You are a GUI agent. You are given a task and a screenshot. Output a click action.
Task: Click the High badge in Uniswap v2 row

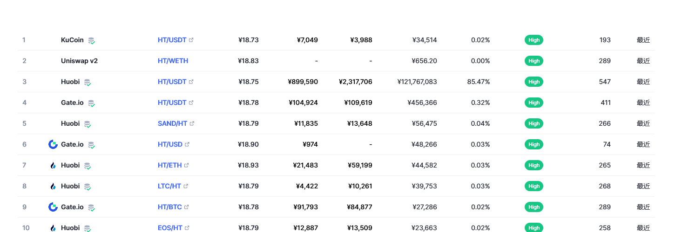click(x=534, y=61)
